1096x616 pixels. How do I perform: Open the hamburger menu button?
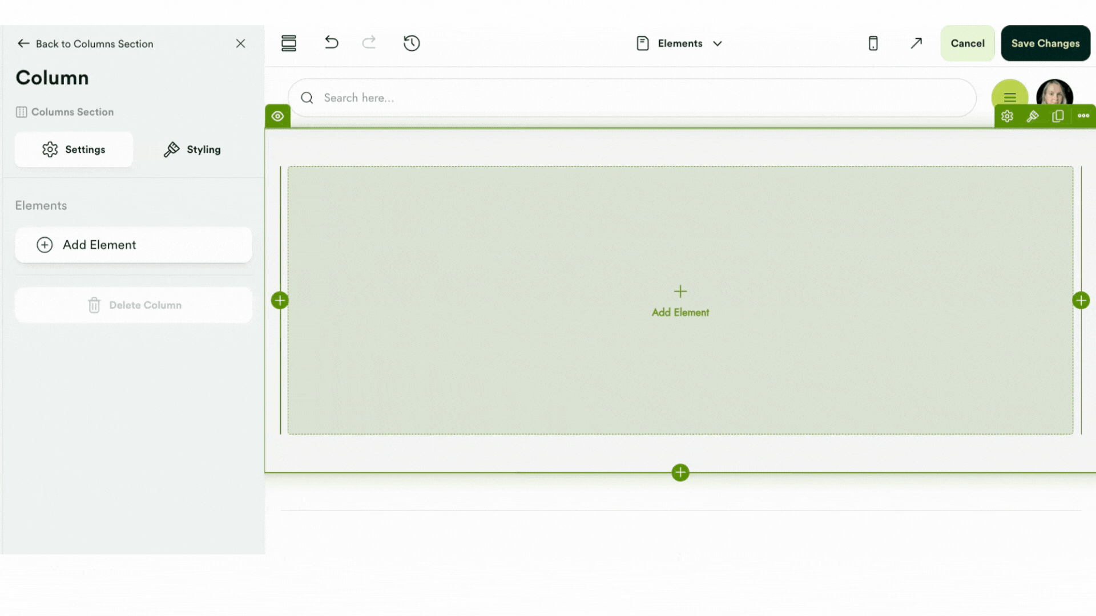coord(1010,97)
